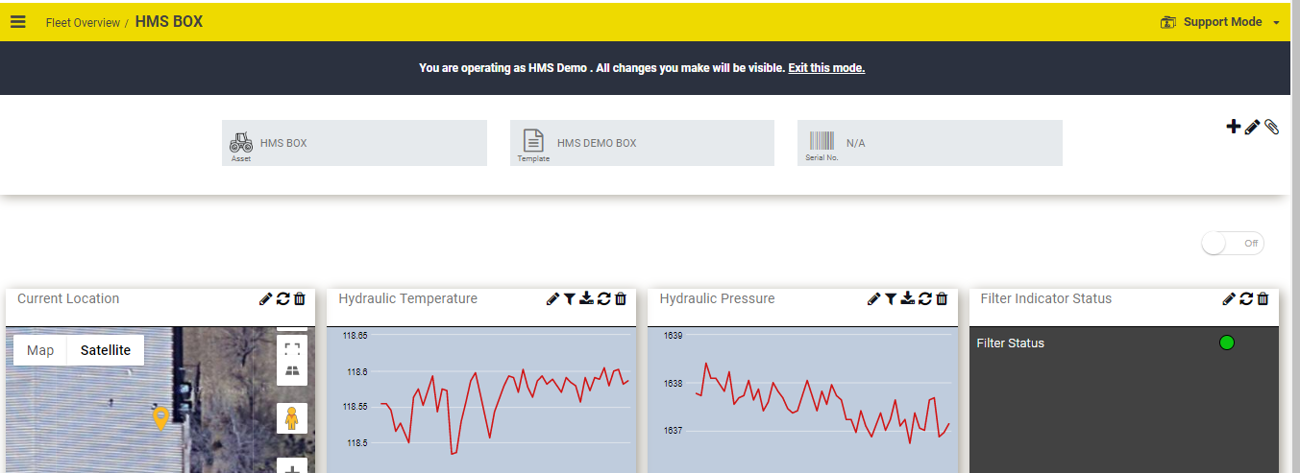Open the hamburger navigation menu
The height and width of the screenshot is (473, 1300).
point(18,21)
